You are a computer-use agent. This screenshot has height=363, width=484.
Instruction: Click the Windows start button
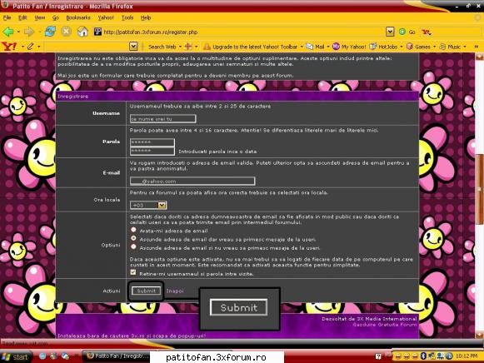(x=16, y=357)
